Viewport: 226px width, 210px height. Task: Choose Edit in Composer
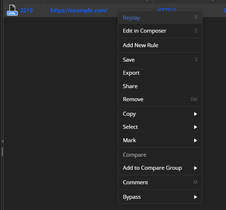[160, 31]
